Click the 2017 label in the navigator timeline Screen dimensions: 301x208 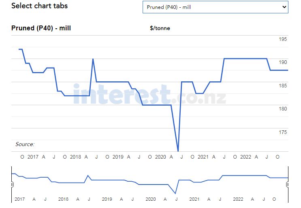[x=19, y=199]
